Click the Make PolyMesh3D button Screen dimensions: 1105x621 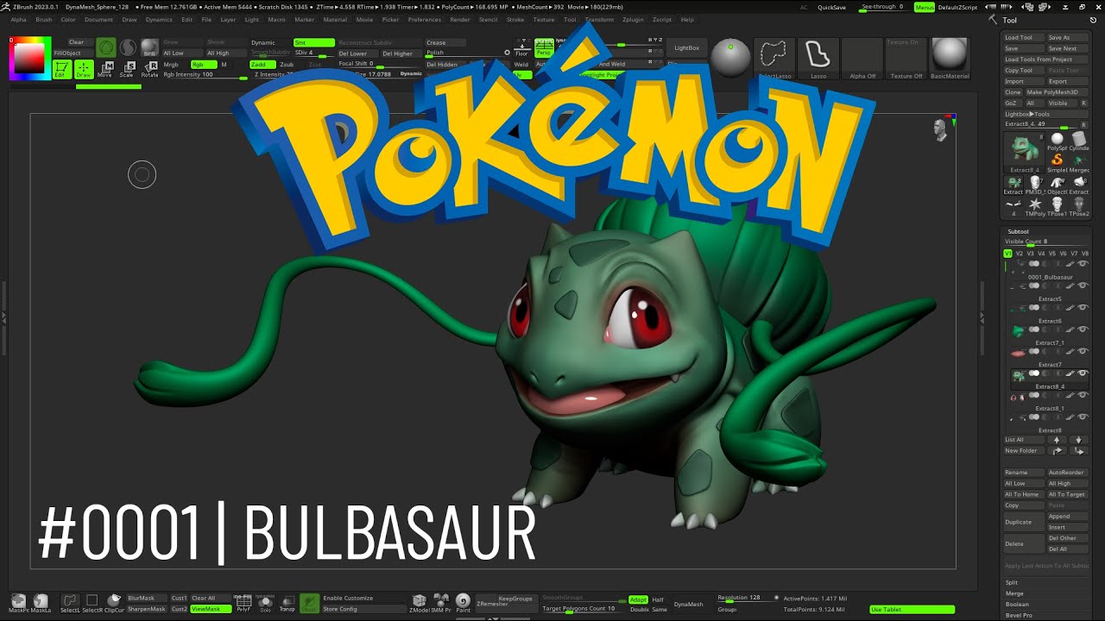click(x=1057, y=92)
